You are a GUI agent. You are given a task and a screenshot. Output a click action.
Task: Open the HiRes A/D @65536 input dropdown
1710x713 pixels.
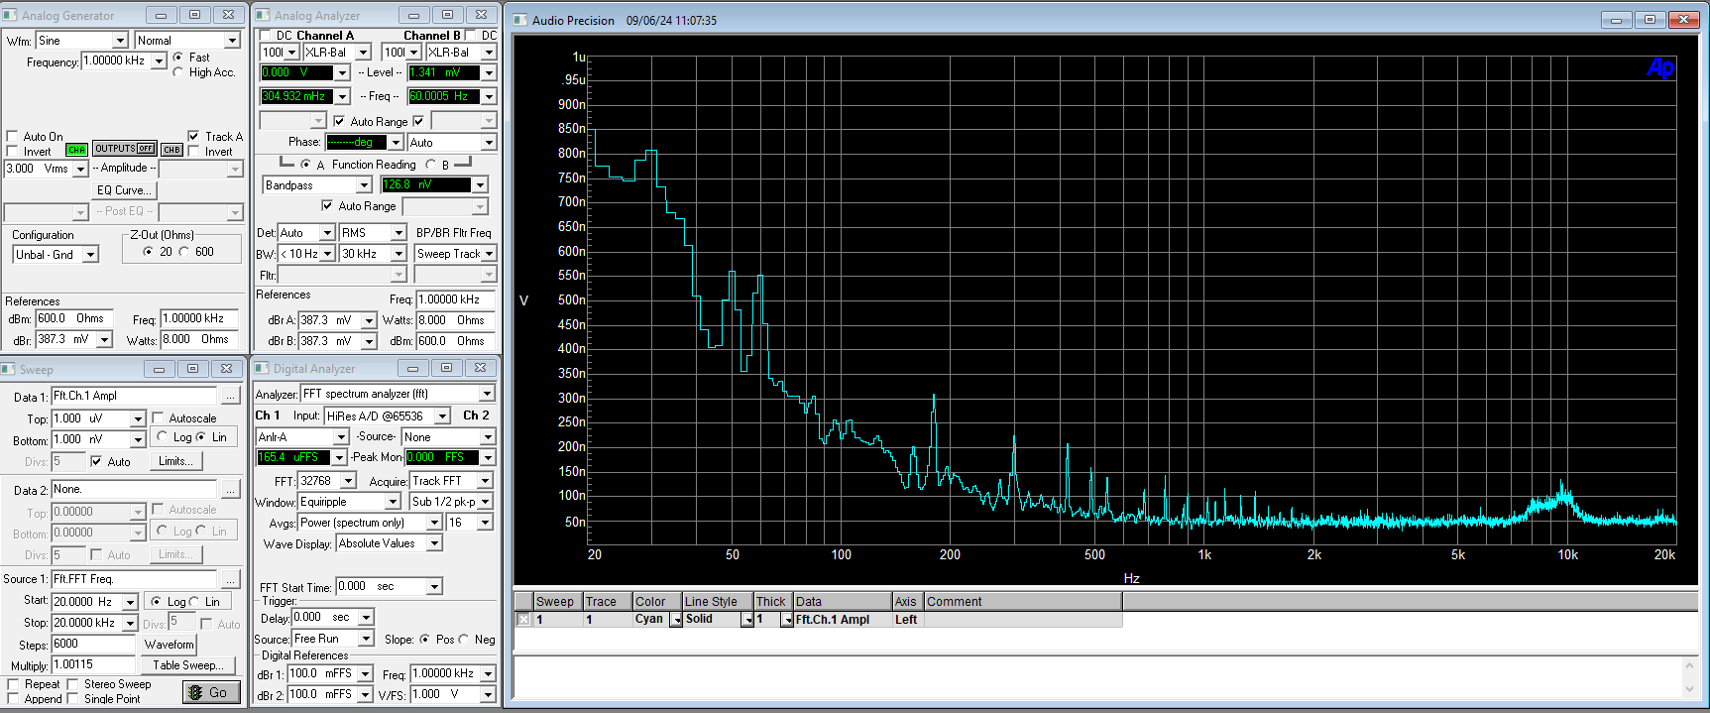442,416
